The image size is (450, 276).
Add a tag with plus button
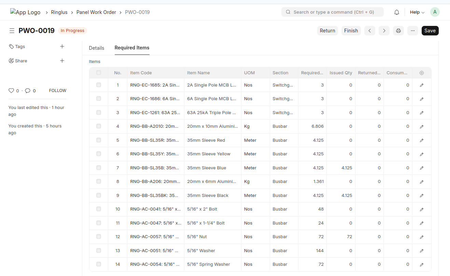(x=62, y=46)
